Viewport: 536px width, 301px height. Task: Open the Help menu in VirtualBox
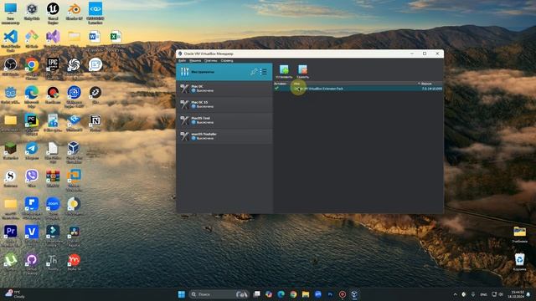[x=227, y=61]
